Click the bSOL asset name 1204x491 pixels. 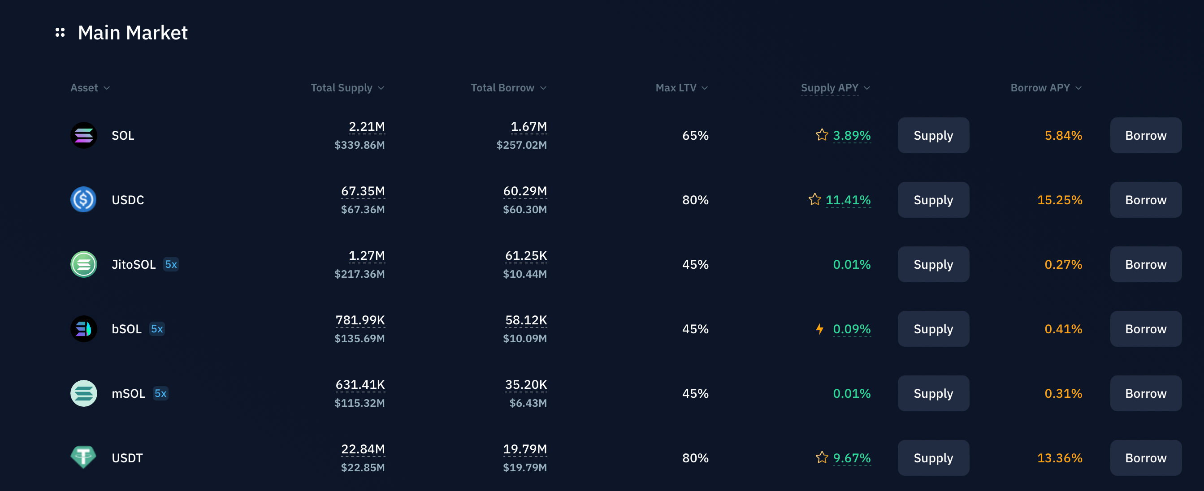[x=127, y=329]
